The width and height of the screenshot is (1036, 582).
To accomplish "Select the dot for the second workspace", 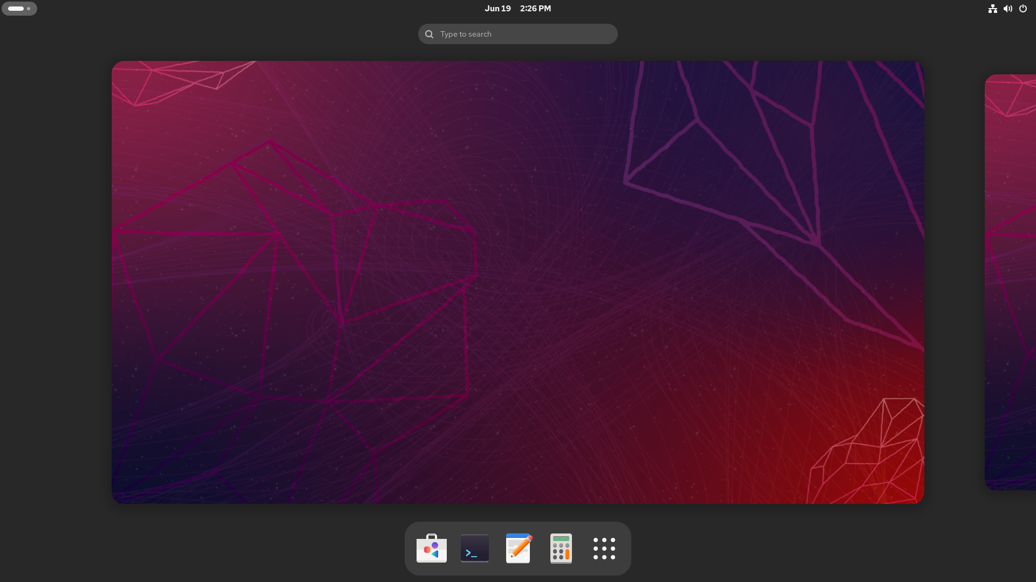I will (28, 9).
